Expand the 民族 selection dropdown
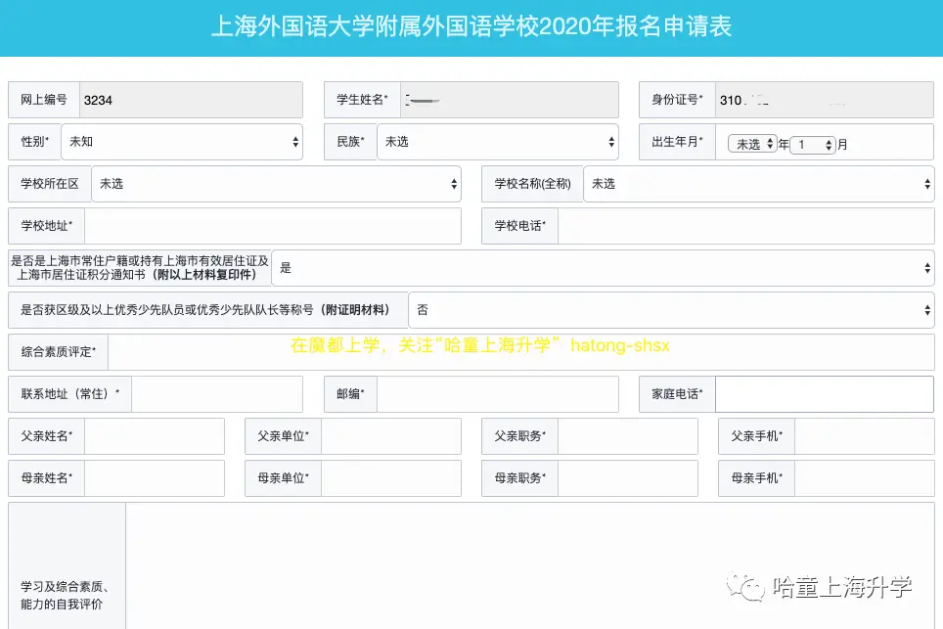943x629 pixels. [x=498, y=141]
